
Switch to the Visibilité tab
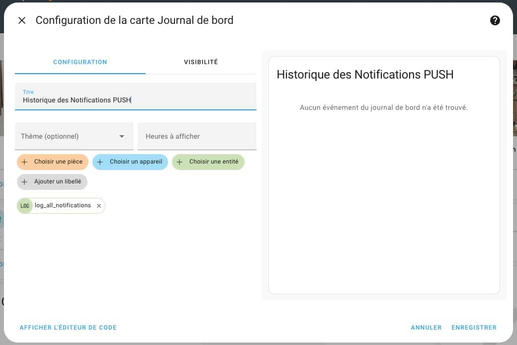pos(201,62)
